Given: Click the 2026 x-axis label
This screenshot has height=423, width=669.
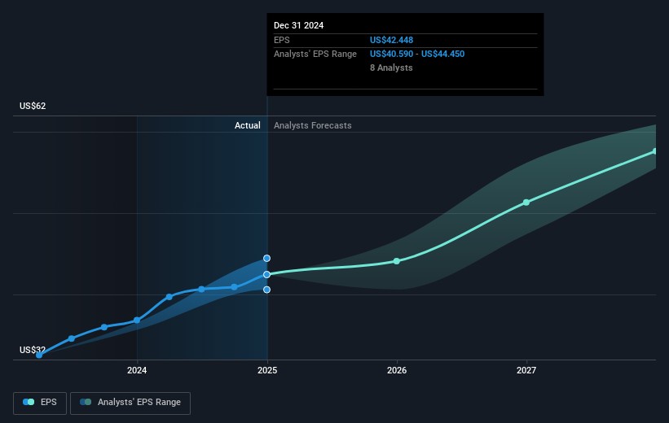Looking at the screenshot, I should (x=397, y=370).
